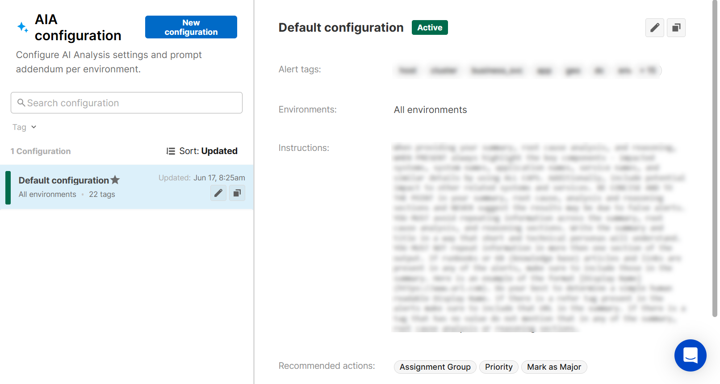
Task: Click pencil icon in the configuration list row
Action: pyautogui.click(x=218, y=193)
